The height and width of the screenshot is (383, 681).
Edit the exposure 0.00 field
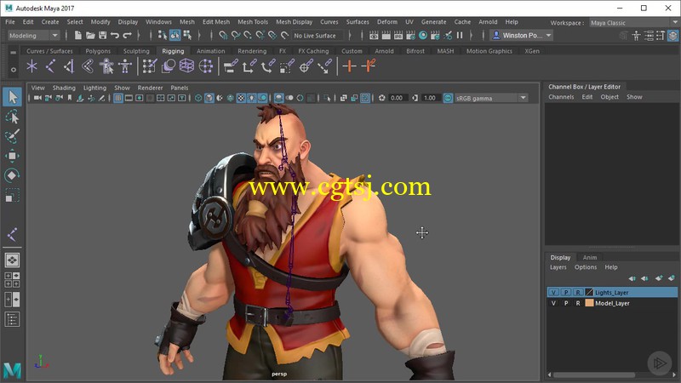(397, 98)
